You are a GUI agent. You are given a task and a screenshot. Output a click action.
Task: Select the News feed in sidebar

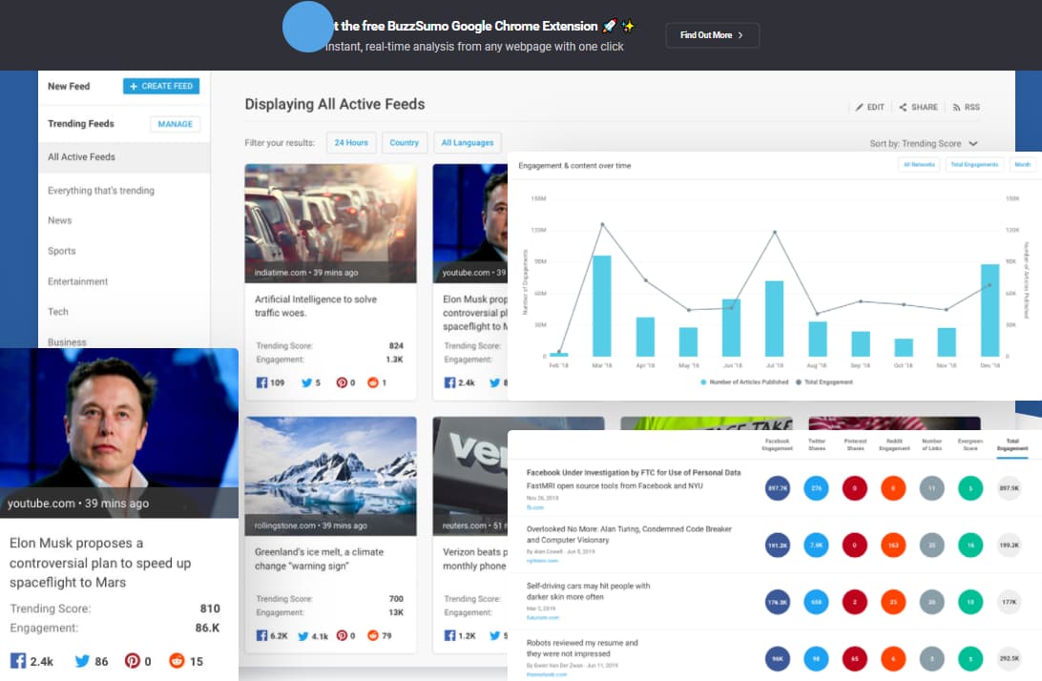pyautogui.click(x=60, y=220)
